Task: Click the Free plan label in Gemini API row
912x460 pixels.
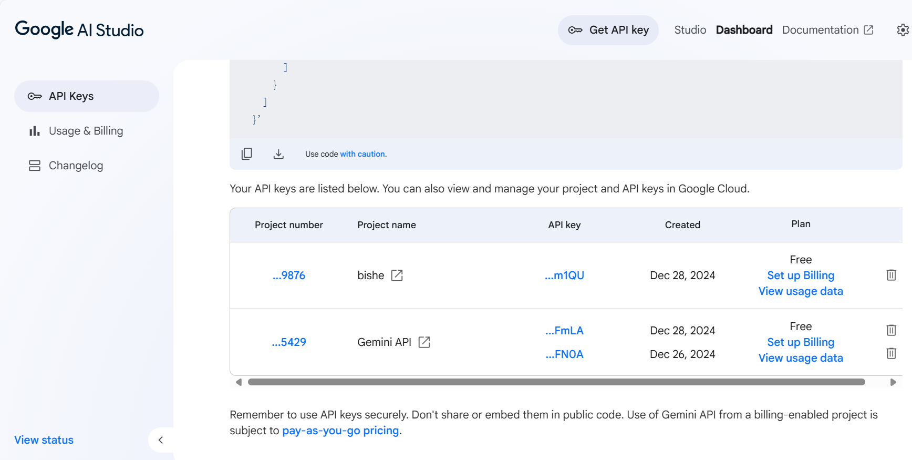Action: (801, 326)
